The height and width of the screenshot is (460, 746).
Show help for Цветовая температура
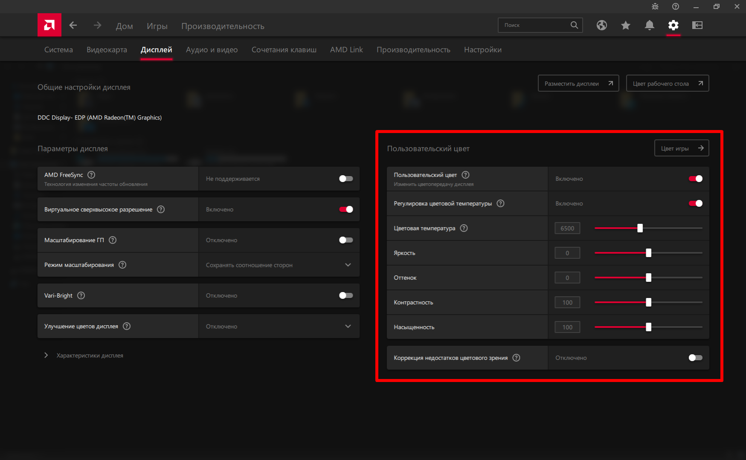click(464, 228)
